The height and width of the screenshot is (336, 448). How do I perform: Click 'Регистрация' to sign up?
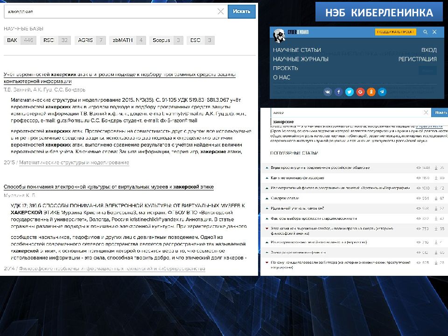tap(417, 59)
